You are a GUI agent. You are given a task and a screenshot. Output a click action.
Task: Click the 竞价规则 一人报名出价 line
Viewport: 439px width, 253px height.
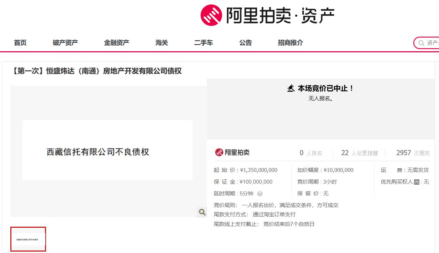click(276, 205)
